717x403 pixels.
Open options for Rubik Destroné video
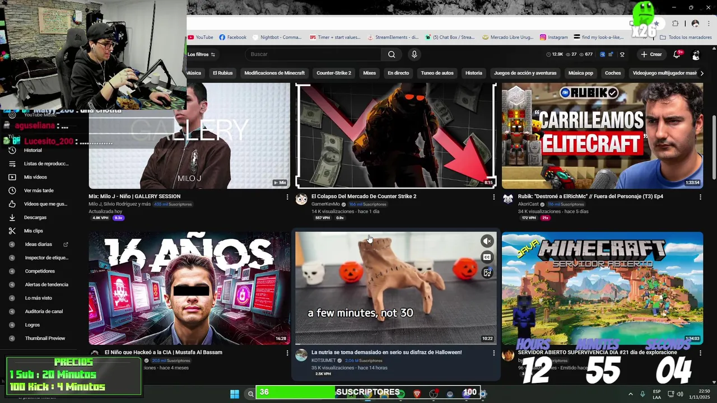tap(700, 197)
